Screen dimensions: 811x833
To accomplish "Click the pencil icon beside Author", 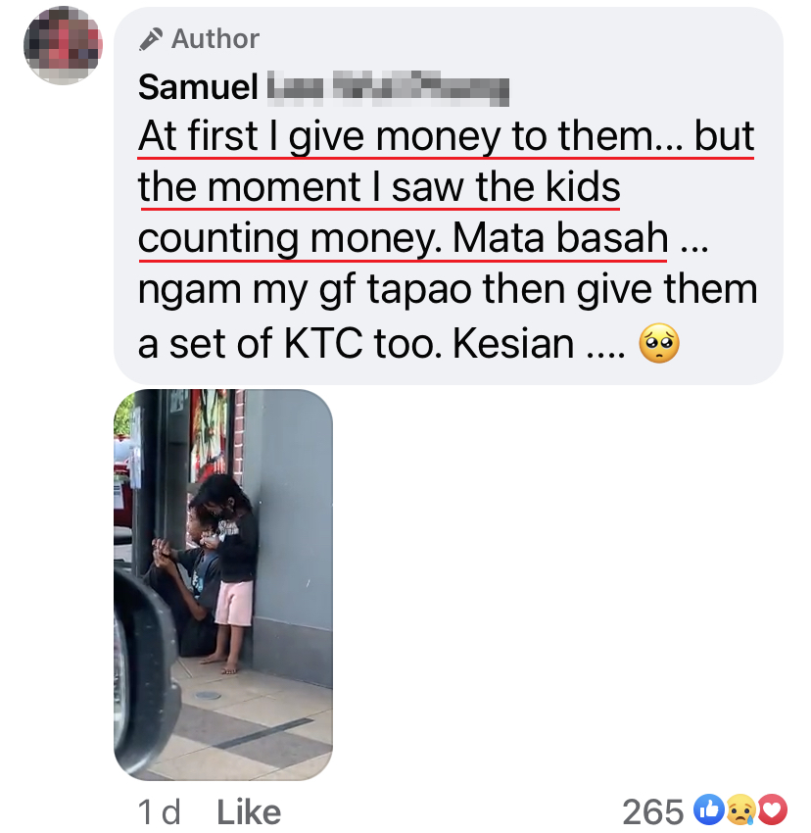I will 150,39.
